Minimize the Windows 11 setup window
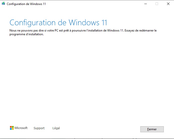 146,4
